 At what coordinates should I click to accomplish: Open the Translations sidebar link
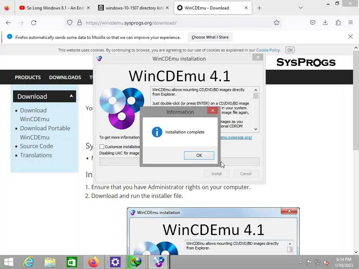[x=36, y=155]
